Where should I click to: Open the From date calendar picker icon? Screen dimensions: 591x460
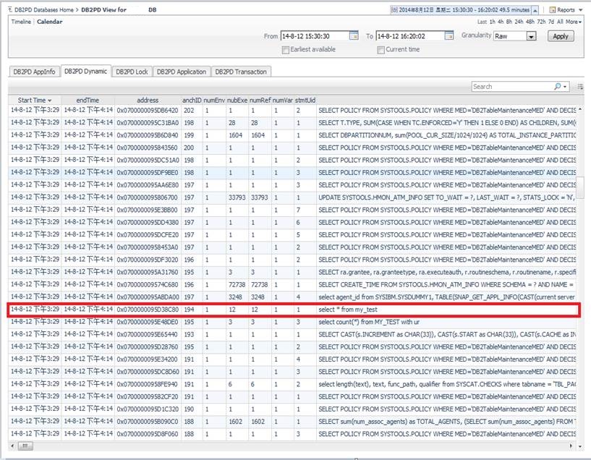[354, 36]
